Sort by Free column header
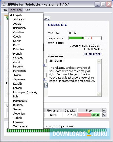This screenshot has width=113, height=142. click(89, 111)
